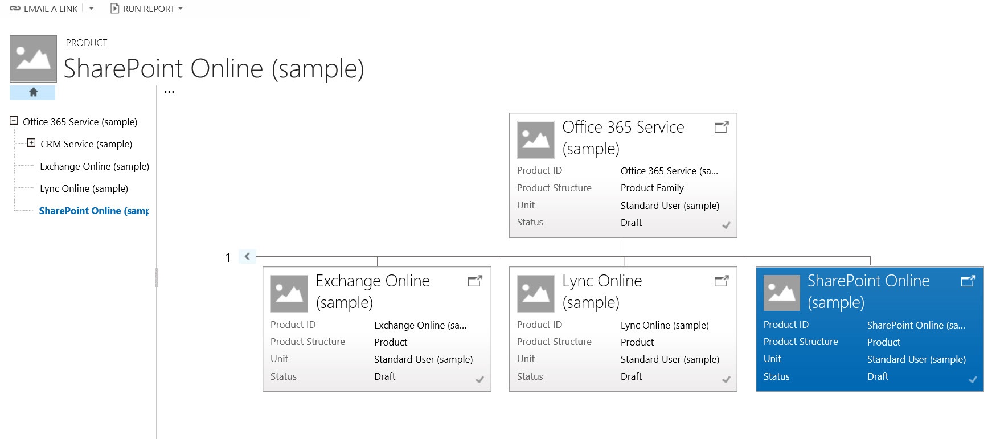
Task: Click the Run Report document icon
Action: click(114, 9)
